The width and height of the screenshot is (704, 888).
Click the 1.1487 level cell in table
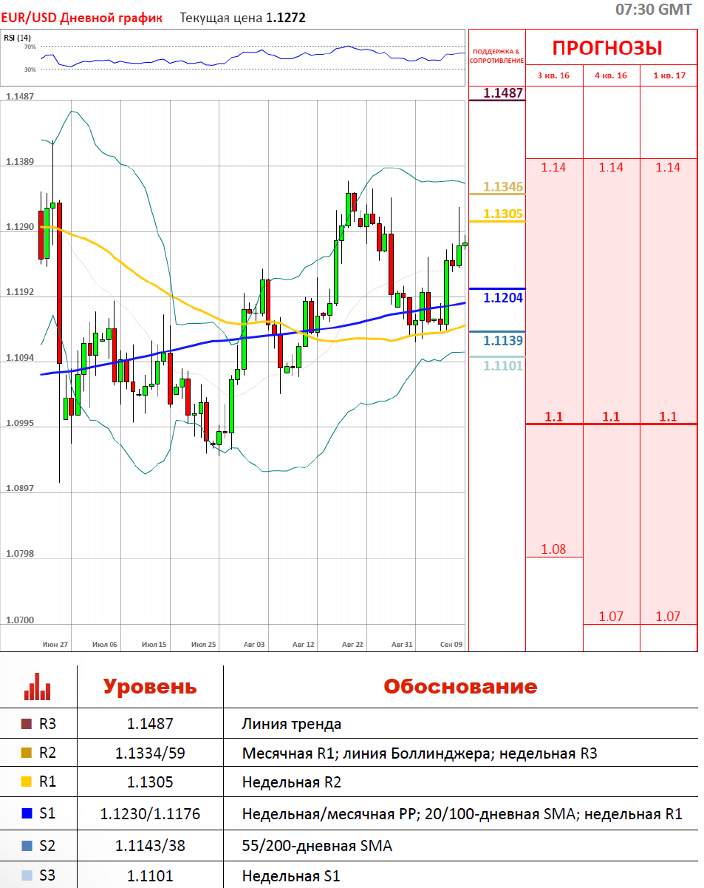click(150, 724)
